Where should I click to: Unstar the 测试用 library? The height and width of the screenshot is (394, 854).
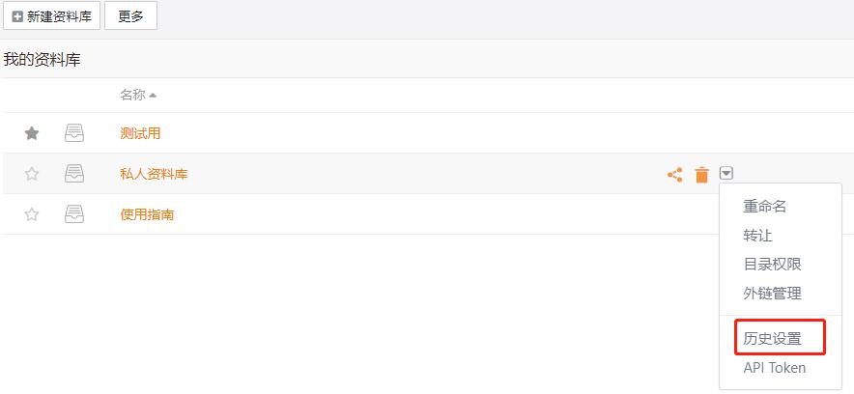tap(32, 133)
